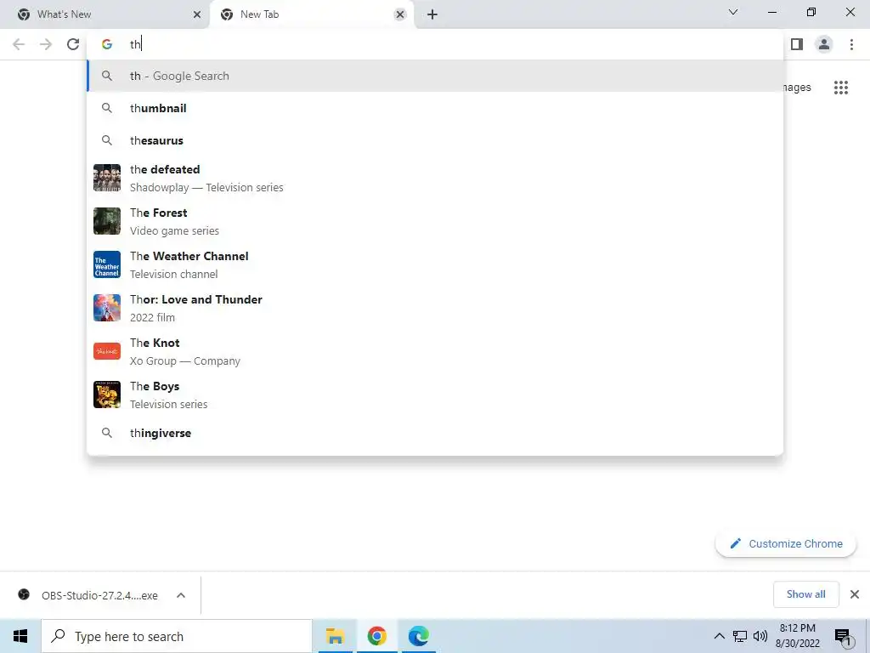This screenshot has height=653, width=870.
Task: Pick Thor: Love and Thunder suggestion
Action: point(435,308)
